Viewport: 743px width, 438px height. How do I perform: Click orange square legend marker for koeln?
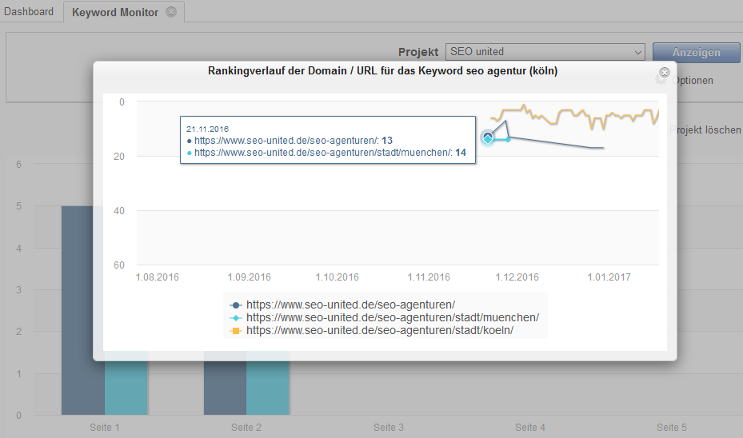point(235,331)
